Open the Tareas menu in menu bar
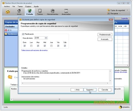 pyautogui.click(x=20, y=6)
